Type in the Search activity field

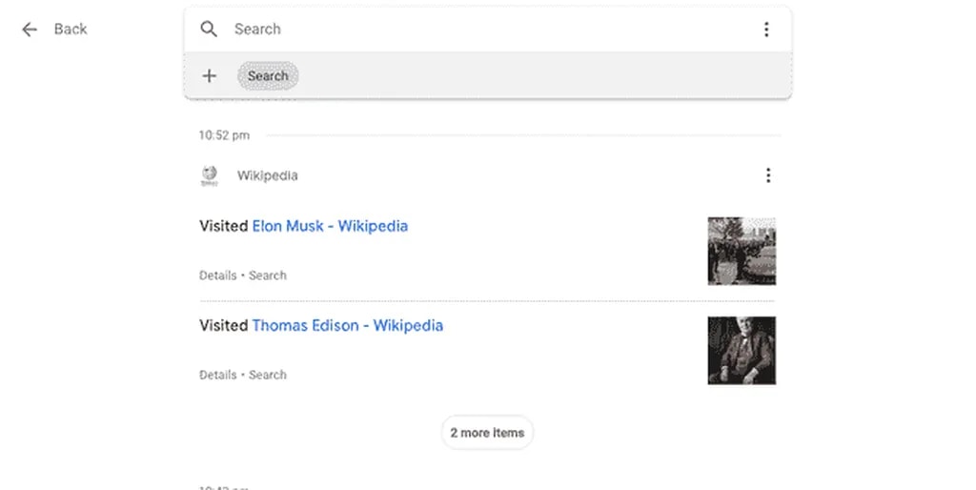pos(477,30)
